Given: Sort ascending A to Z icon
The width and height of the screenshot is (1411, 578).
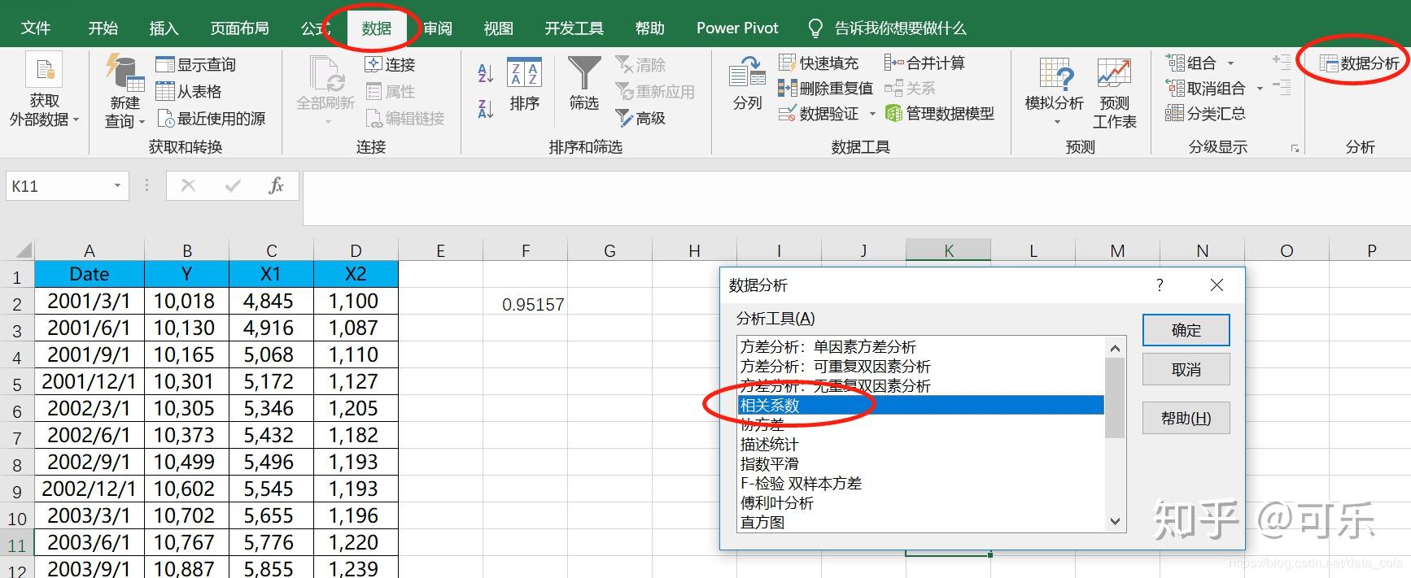Looking at the screenshot, I should 486,73.
